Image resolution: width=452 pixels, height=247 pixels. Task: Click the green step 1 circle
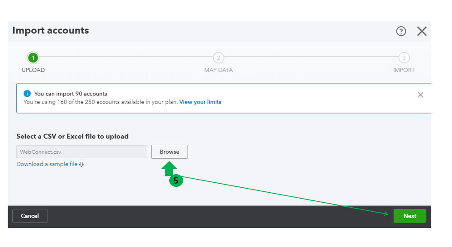pos(33,57)
